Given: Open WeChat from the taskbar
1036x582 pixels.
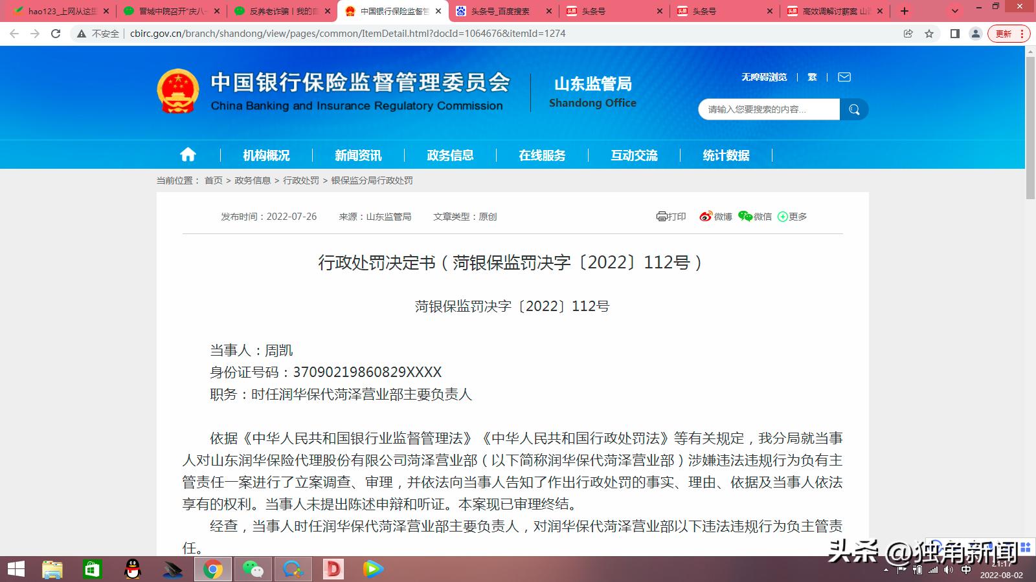Looking at the screenshot, I should coord(253,570).
